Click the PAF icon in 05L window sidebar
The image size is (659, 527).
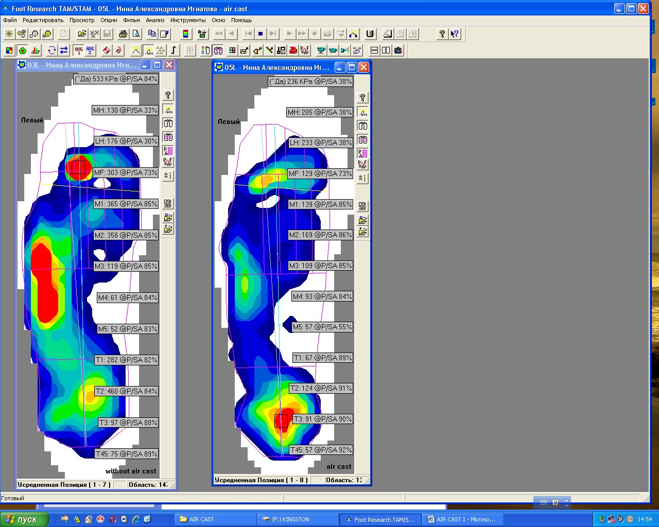tap(362, 165)
